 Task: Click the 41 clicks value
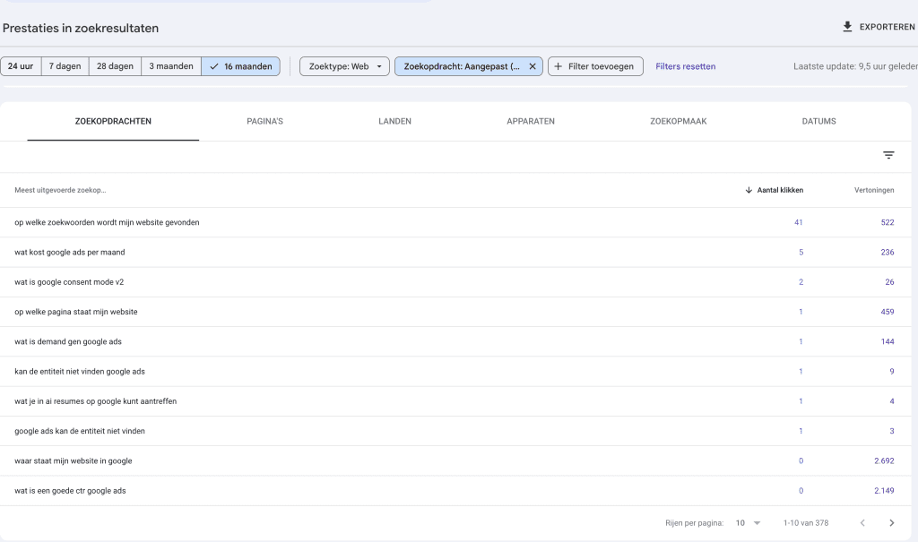tap(799, 222)
